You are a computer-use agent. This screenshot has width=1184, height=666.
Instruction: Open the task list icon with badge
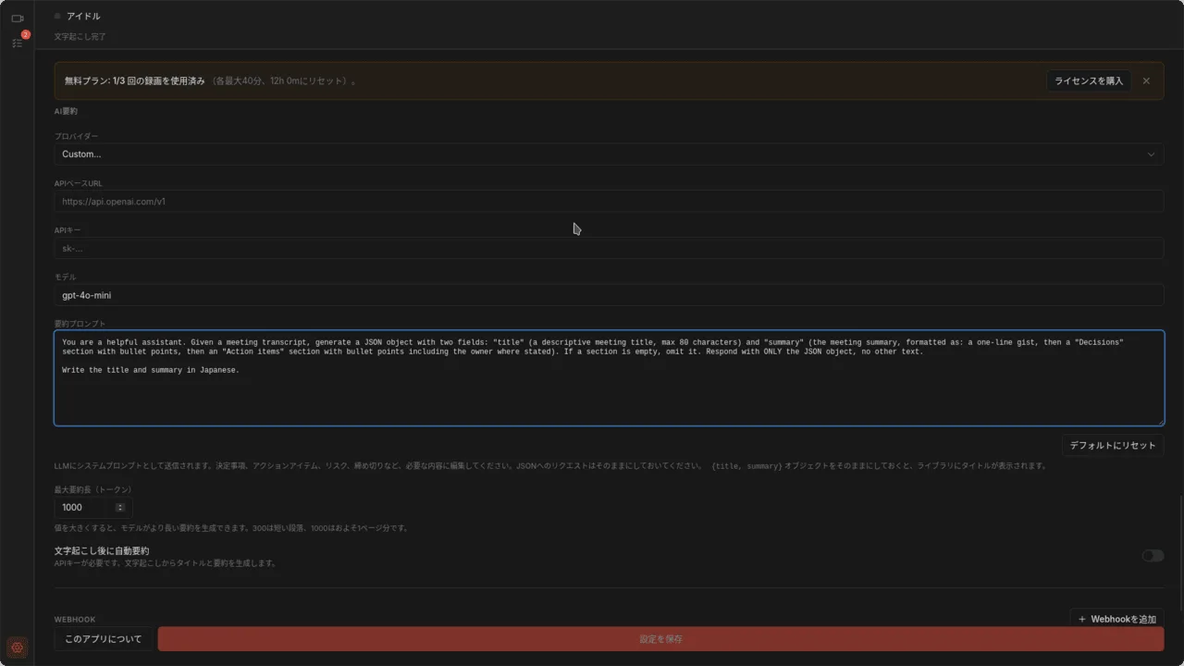(x=17, y=43)
